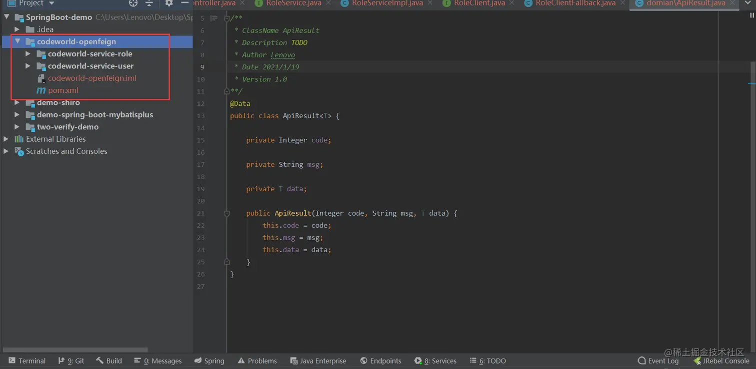Switch to the RoleServiceImpl.java tab

387,3
